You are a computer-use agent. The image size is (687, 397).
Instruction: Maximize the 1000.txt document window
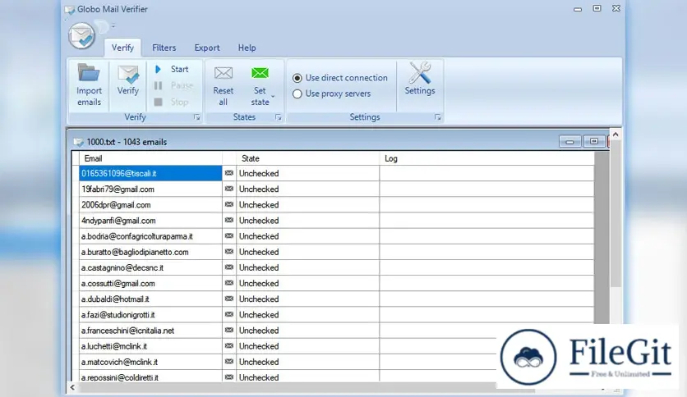coord(594,141)
